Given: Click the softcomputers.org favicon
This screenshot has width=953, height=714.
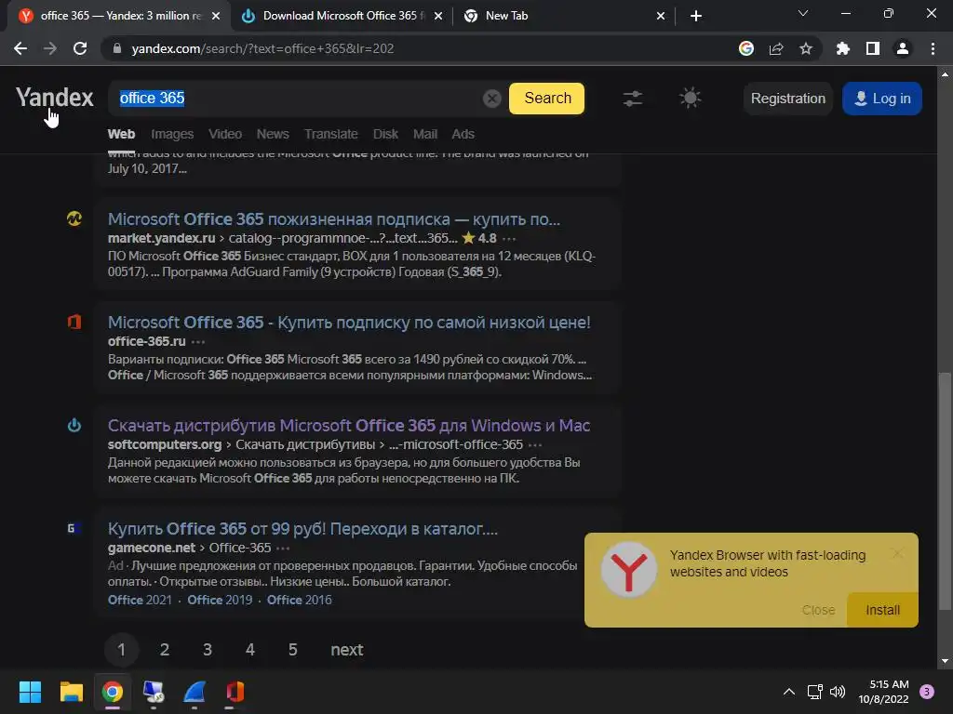Looking at the screenshot, I should point(74,425).
